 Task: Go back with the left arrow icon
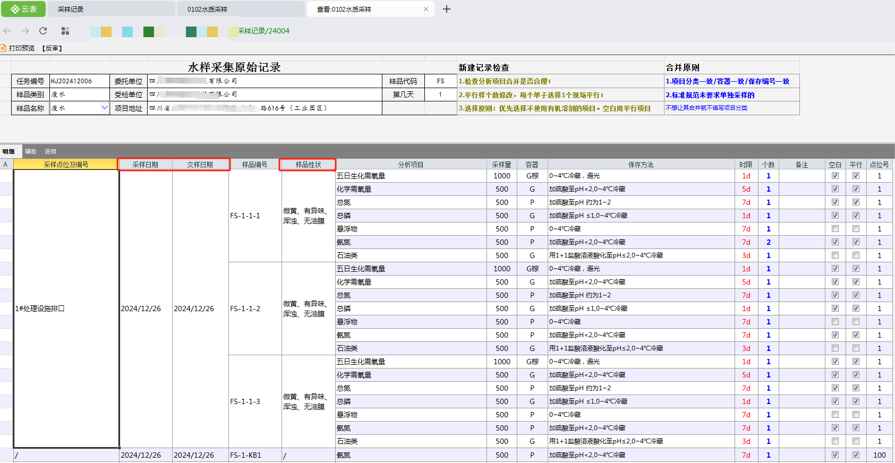tap(7, 31)
